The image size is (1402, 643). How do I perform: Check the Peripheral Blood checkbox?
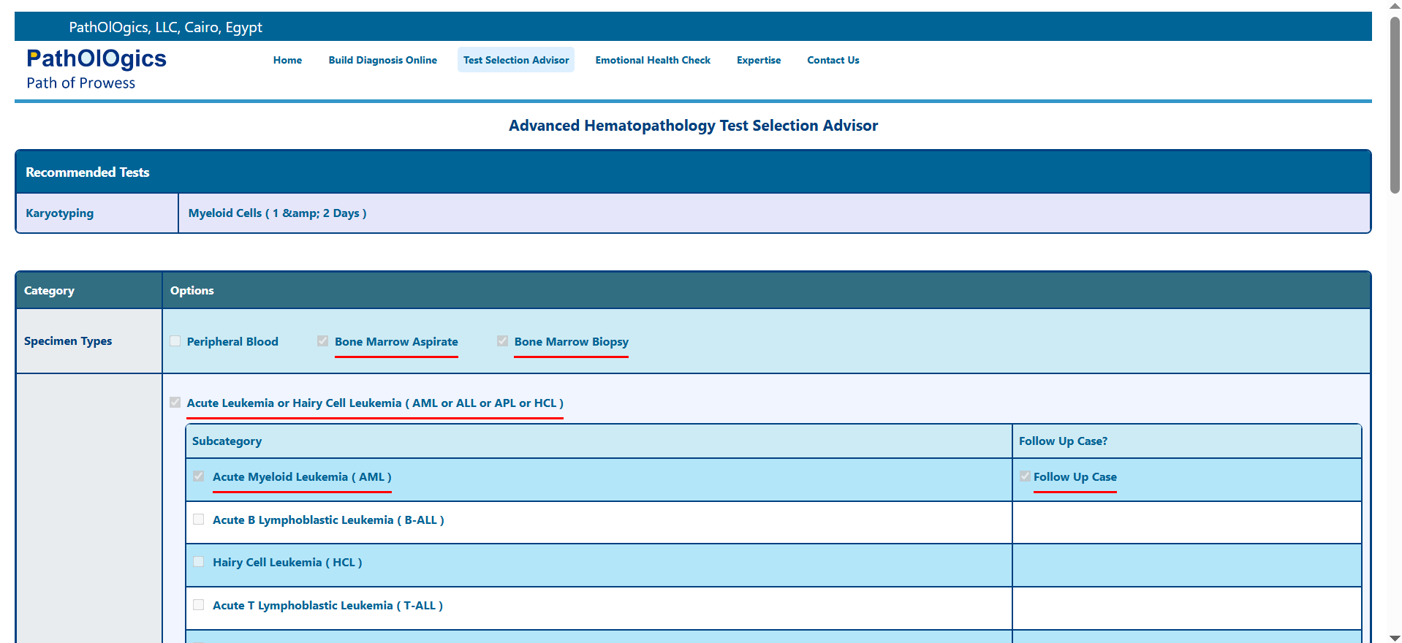(175, 341)
